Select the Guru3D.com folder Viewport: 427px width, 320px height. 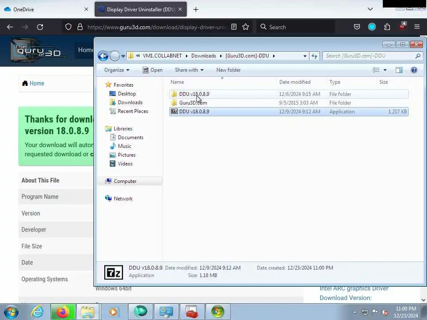(x=289, y=103)
